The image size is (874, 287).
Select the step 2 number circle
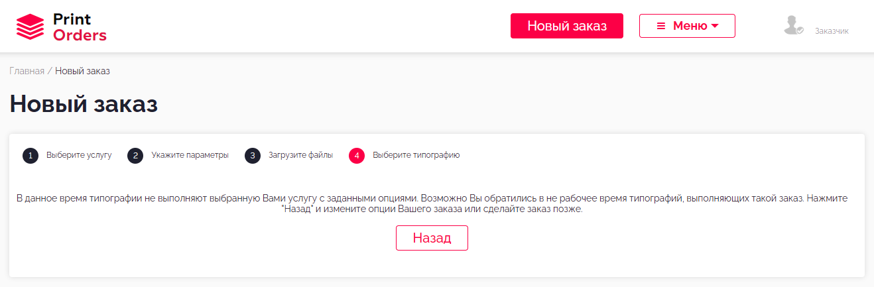[135, 156]
